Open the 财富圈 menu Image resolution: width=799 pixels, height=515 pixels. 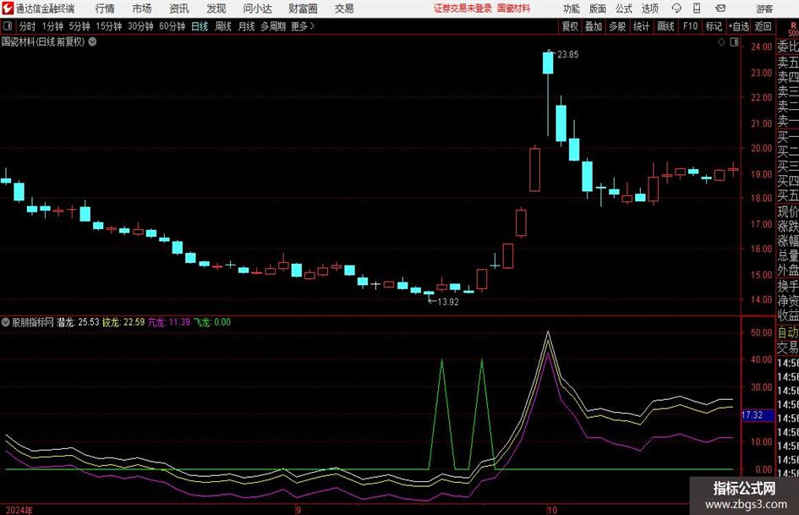[x=303, y=8]
